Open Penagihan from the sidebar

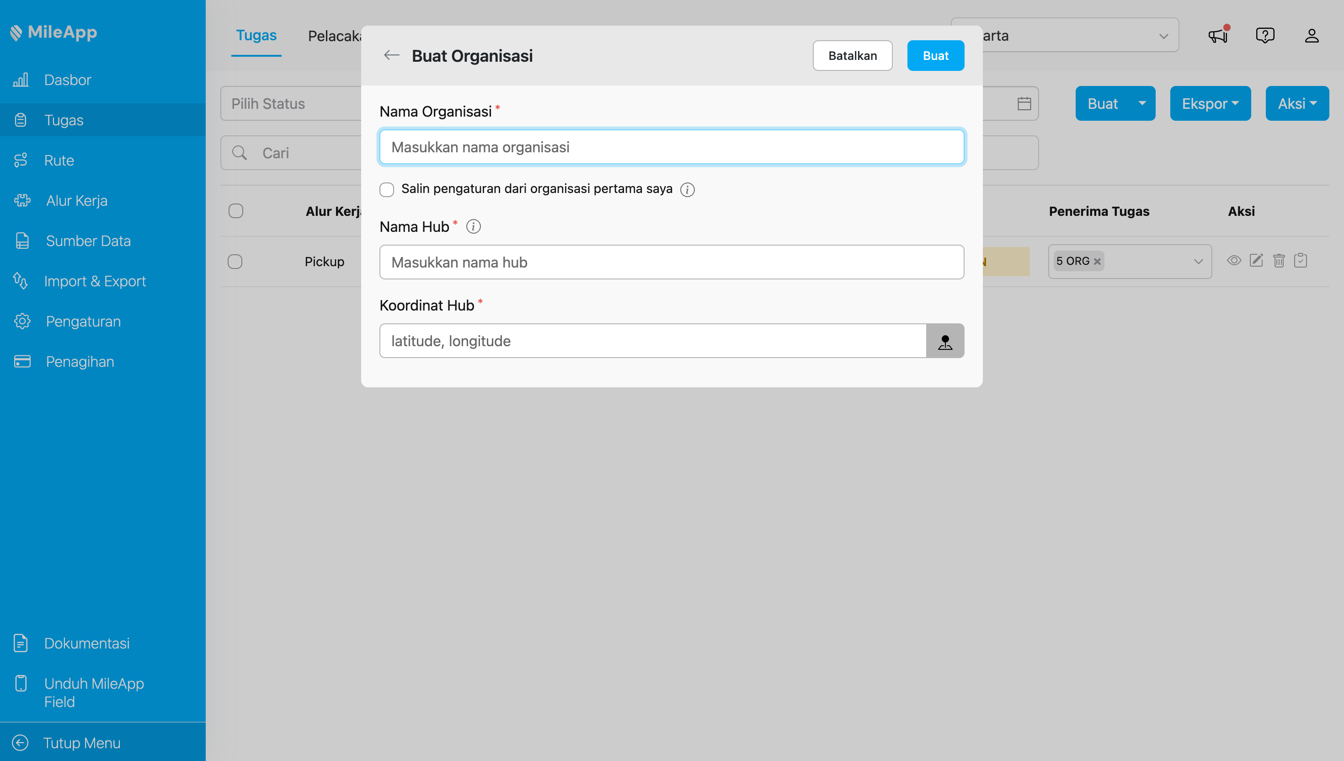[x=80, y=361]
